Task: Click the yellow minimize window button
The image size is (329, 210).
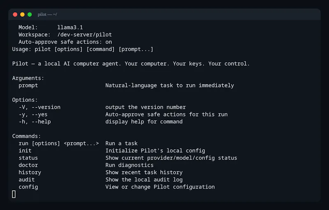Action: pos(22,14)
